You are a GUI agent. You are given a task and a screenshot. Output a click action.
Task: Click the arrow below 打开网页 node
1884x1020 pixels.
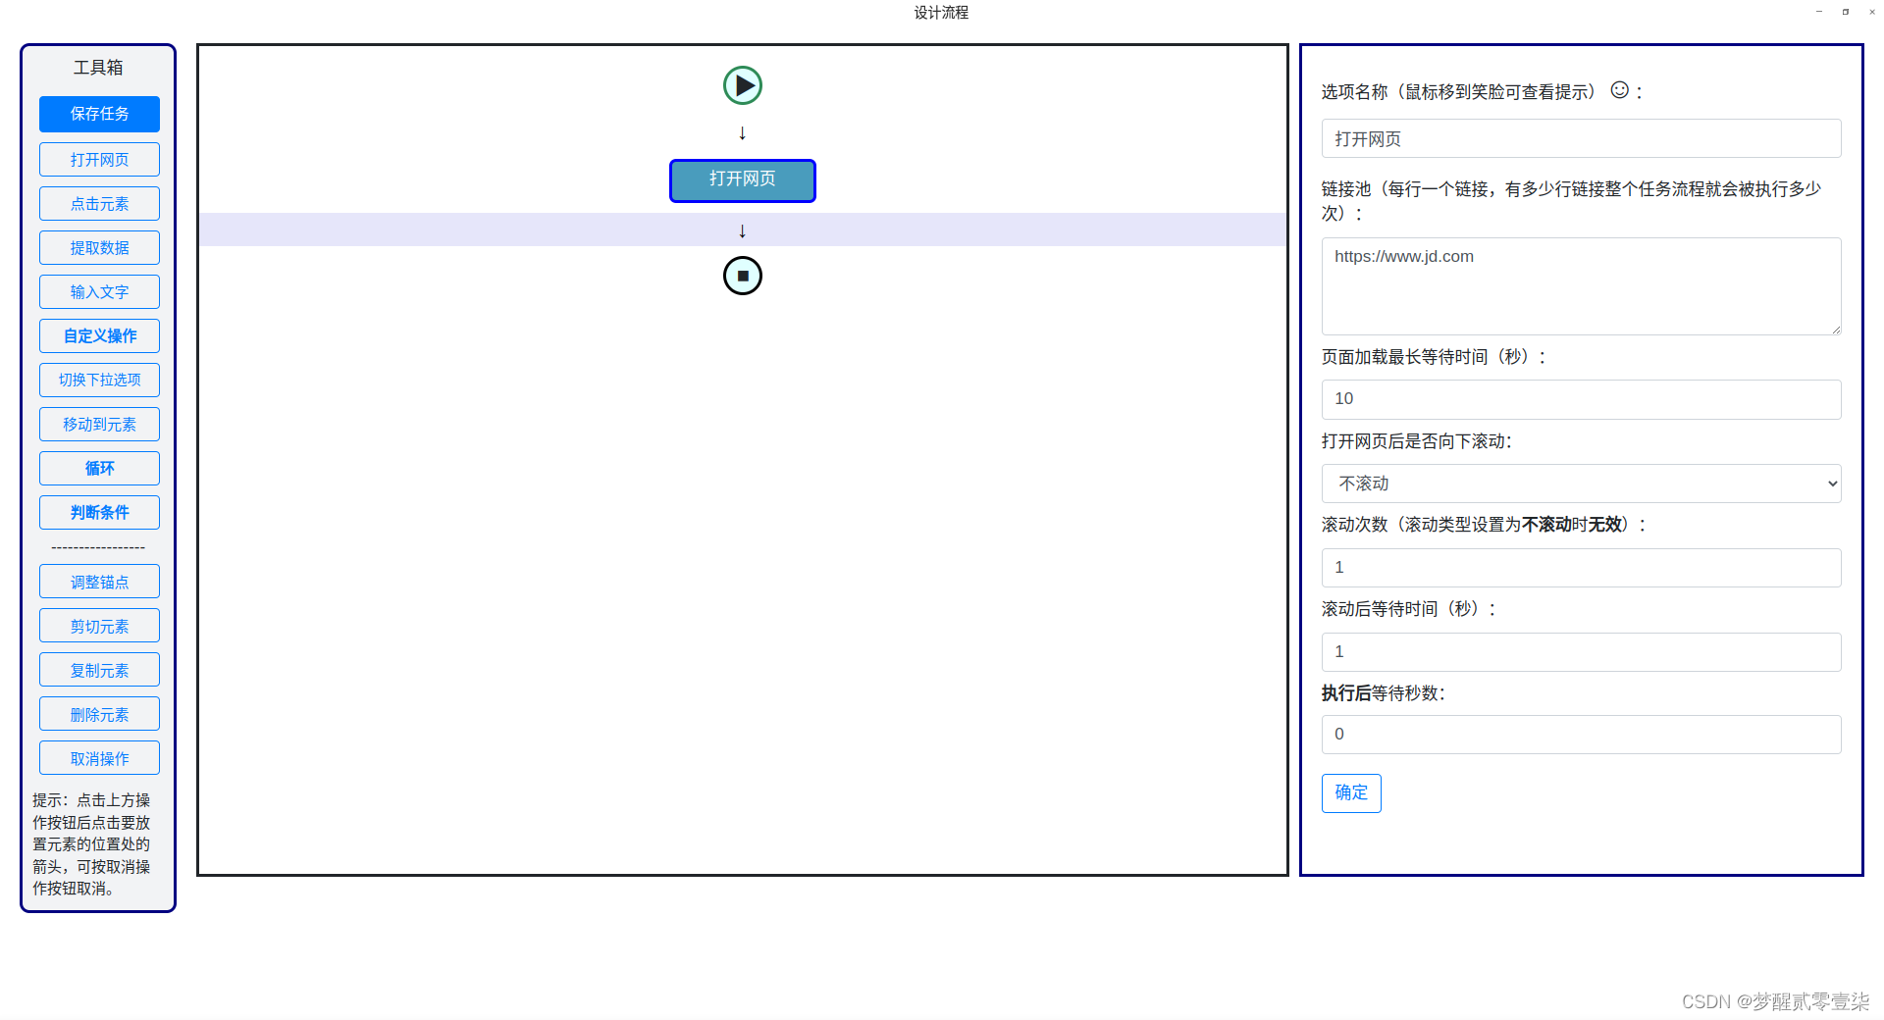[743, 230]
